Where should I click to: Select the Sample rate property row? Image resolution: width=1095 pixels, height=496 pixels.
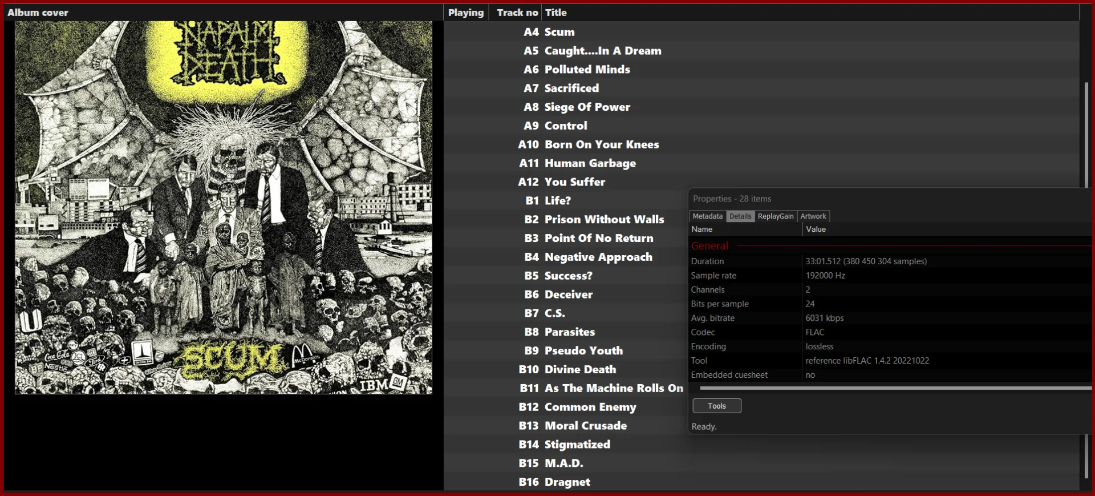pos(890,275)
